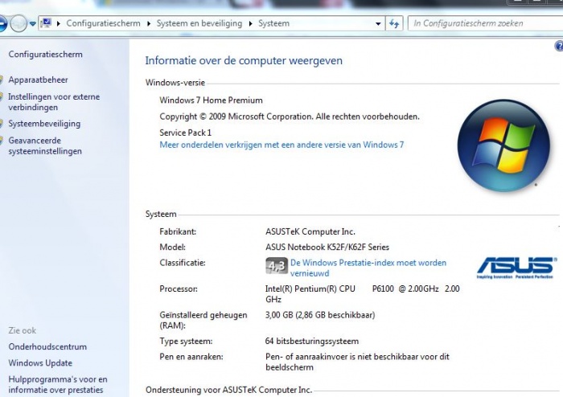
Task: Select Systeem breadcrumb in address bar
Action: [274, 23]
